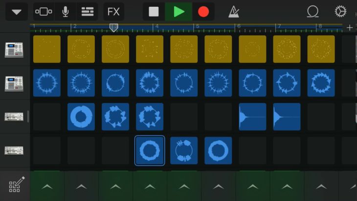Trigger first blue cell in second row

point(47,83)
